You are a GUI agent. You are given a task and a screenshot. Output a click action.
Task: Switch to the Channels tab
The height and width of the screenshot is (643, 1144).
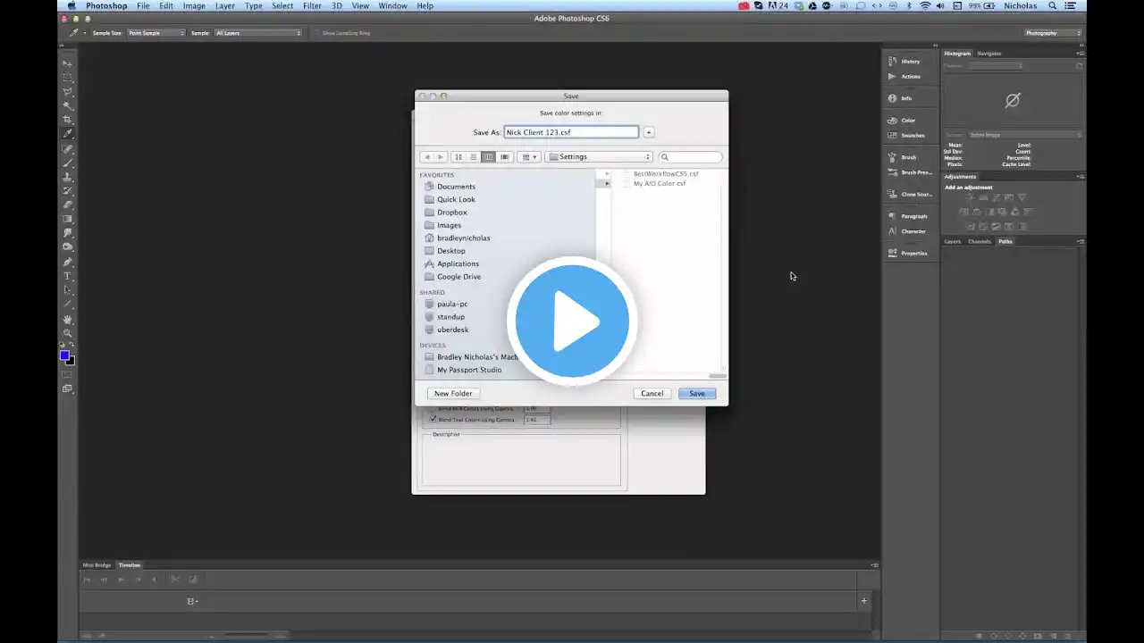tap(980, 241)
